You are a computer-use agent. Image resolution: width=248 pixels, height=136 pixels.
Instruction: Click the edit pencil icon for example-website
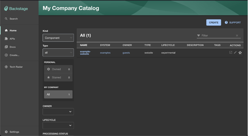coord(235,52)
